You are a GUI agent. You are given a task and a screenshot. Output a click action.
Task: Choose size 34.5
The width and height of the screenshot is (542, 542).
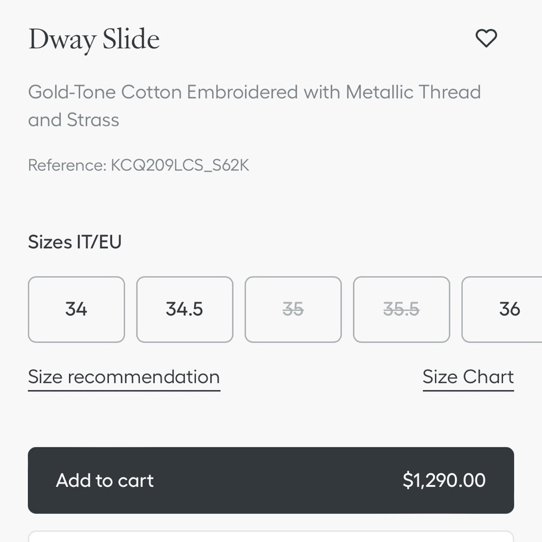tap(185, 309)
